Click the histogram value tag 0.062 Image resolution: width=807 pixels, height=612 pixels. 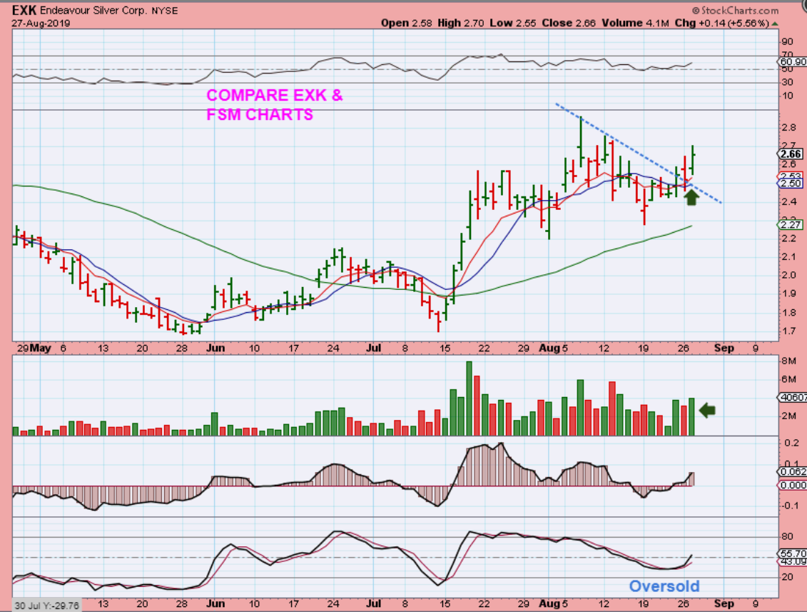click(793, 471)
